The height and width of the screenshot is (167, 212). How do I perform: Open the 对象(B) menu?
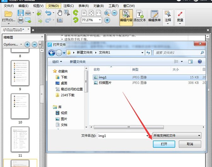click(99, 6)
